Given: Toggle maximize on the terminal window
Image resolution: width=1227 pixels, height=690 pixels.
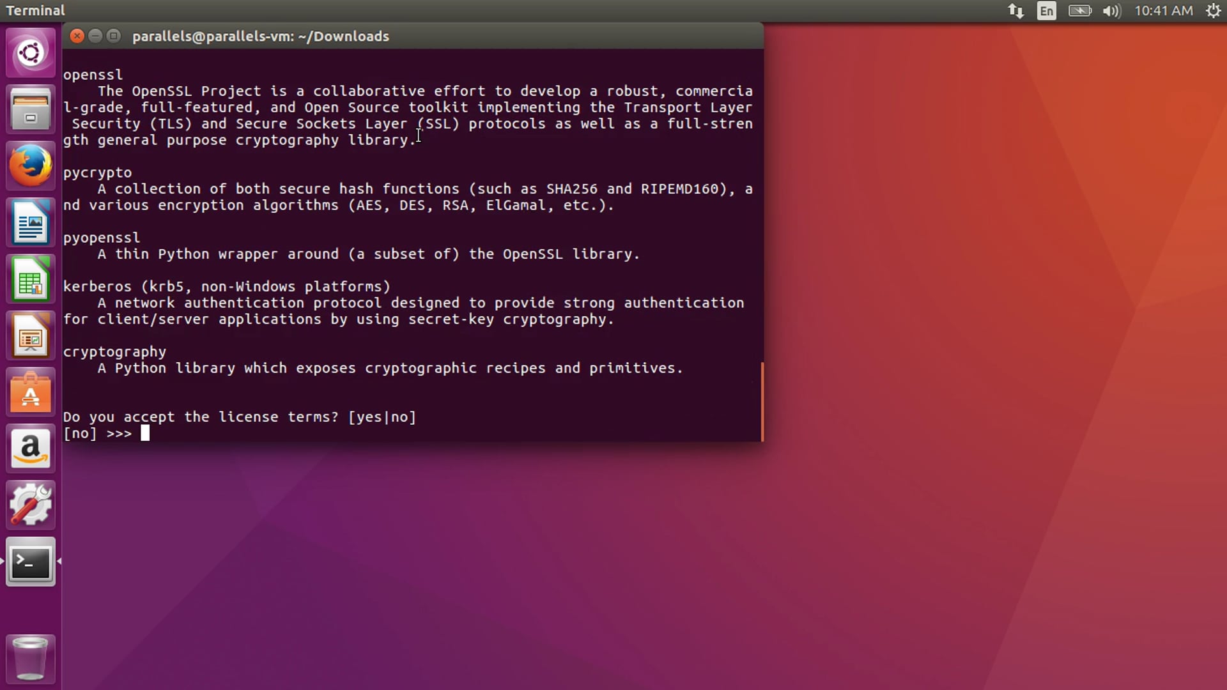Looking at the screenshot, I should 113,36.
